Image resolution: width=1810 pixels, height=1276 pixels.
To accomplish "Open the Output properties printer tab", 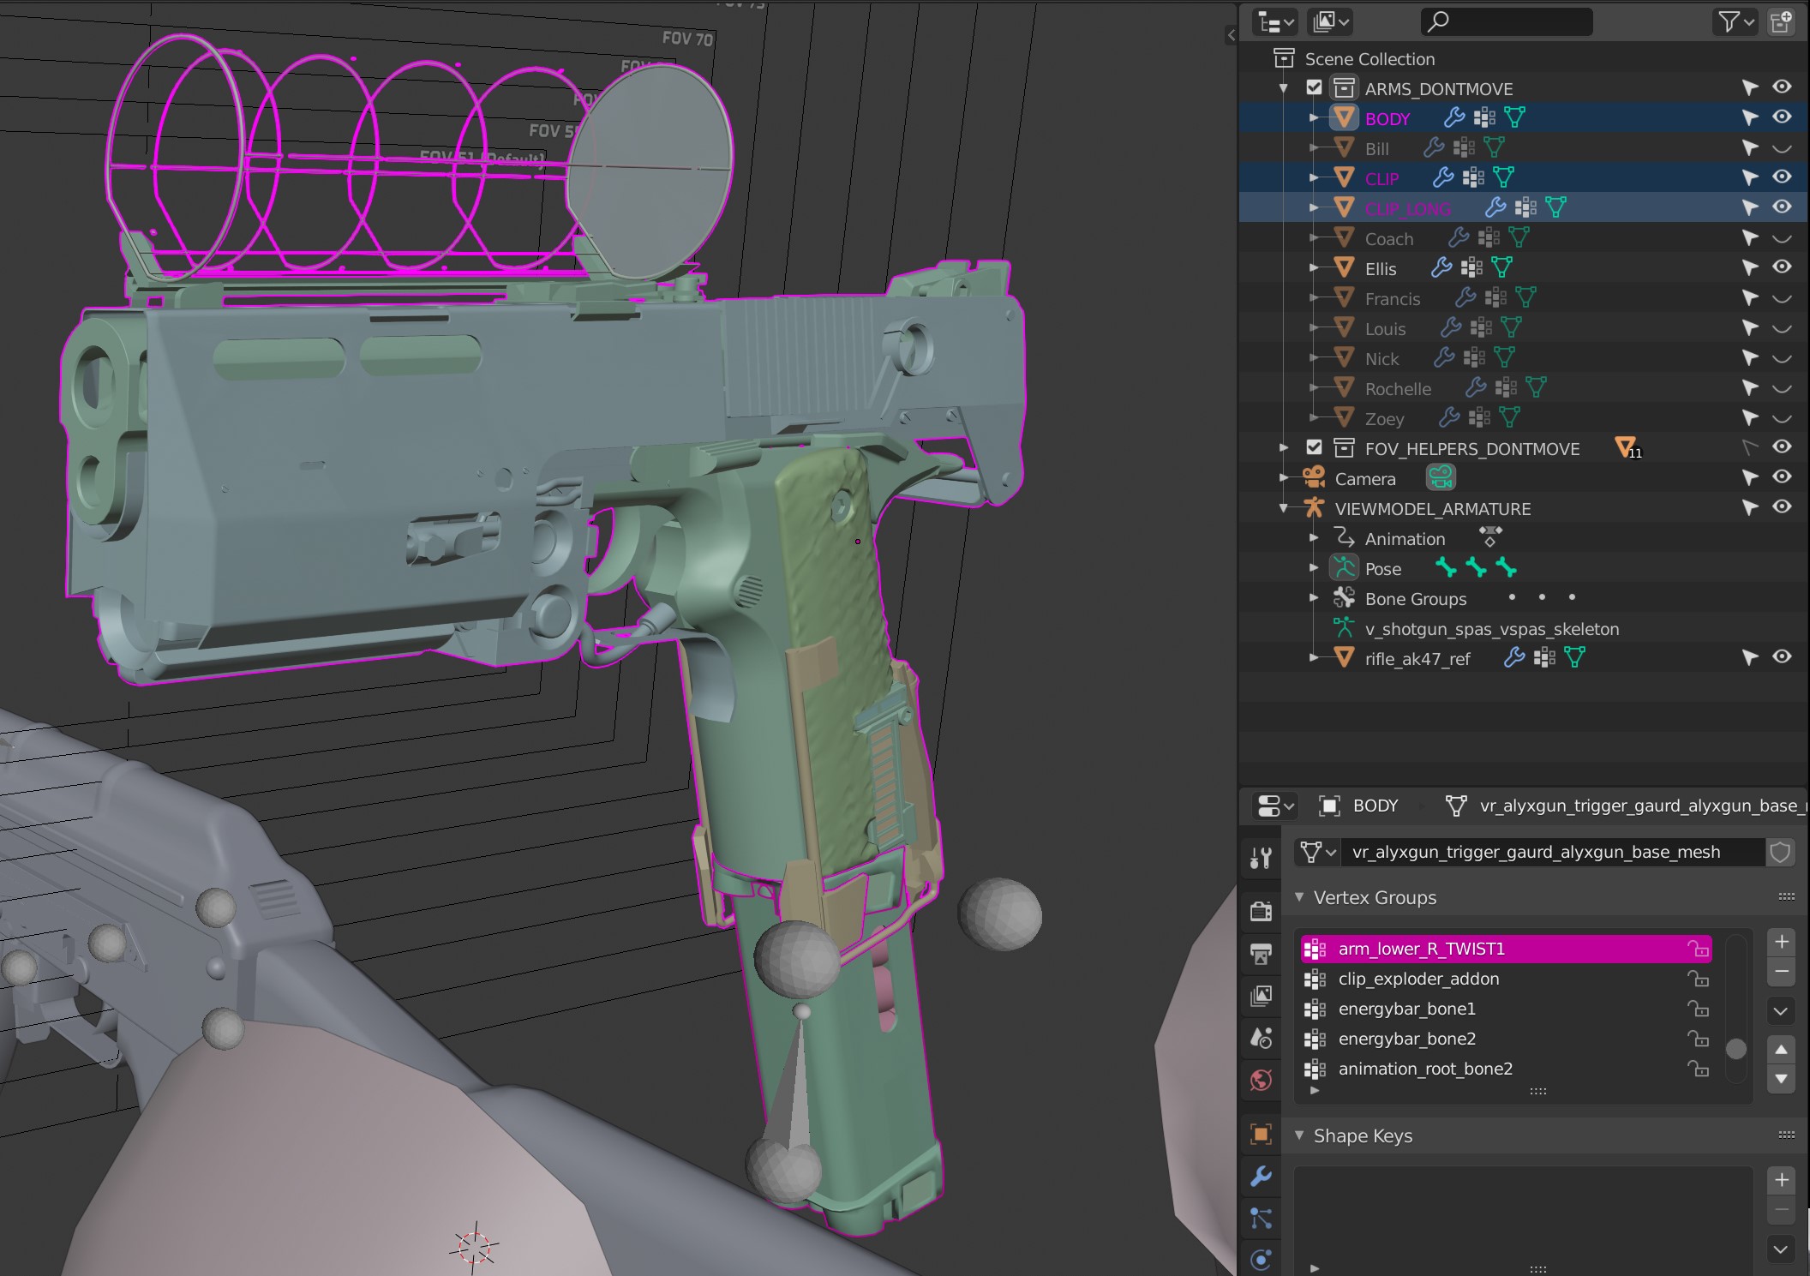I will click(x=1261, y=953).
